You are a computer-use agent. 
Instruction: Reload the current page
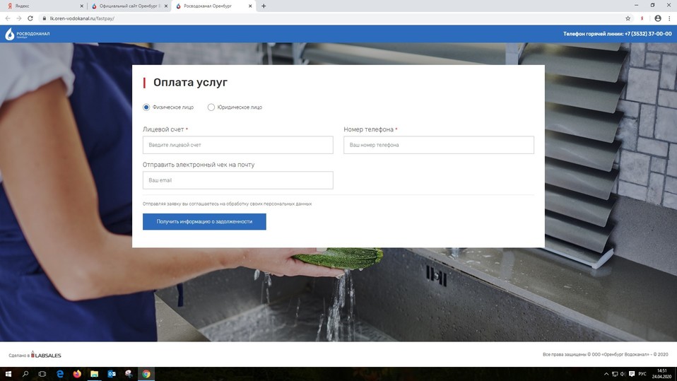tap(30, 18)
